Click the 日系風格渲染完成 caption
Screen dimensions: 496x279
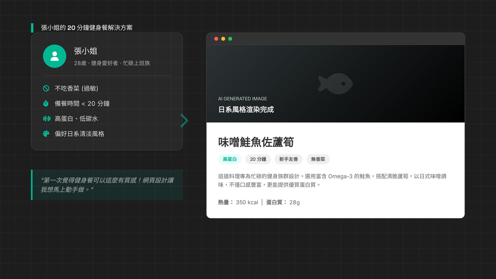246,110
